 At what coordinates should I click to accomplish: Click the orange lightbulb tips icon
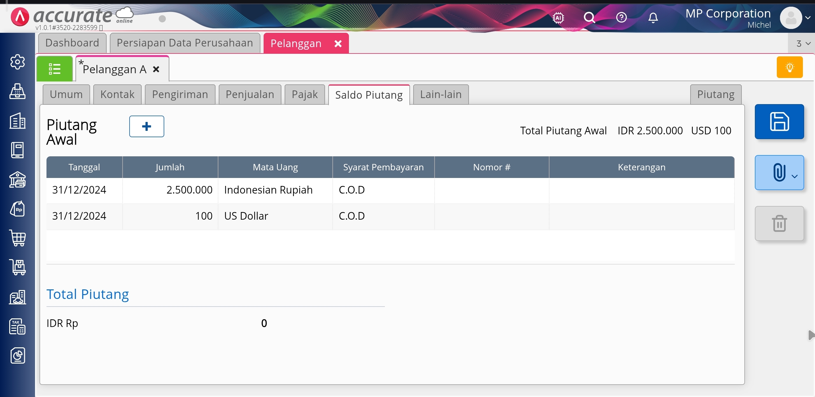[790, 67]
